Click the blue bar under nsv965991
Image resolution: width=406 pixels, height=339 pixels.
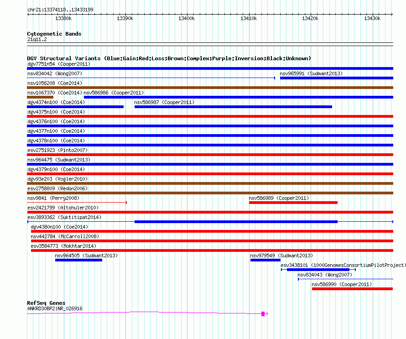tap(337, 78)
